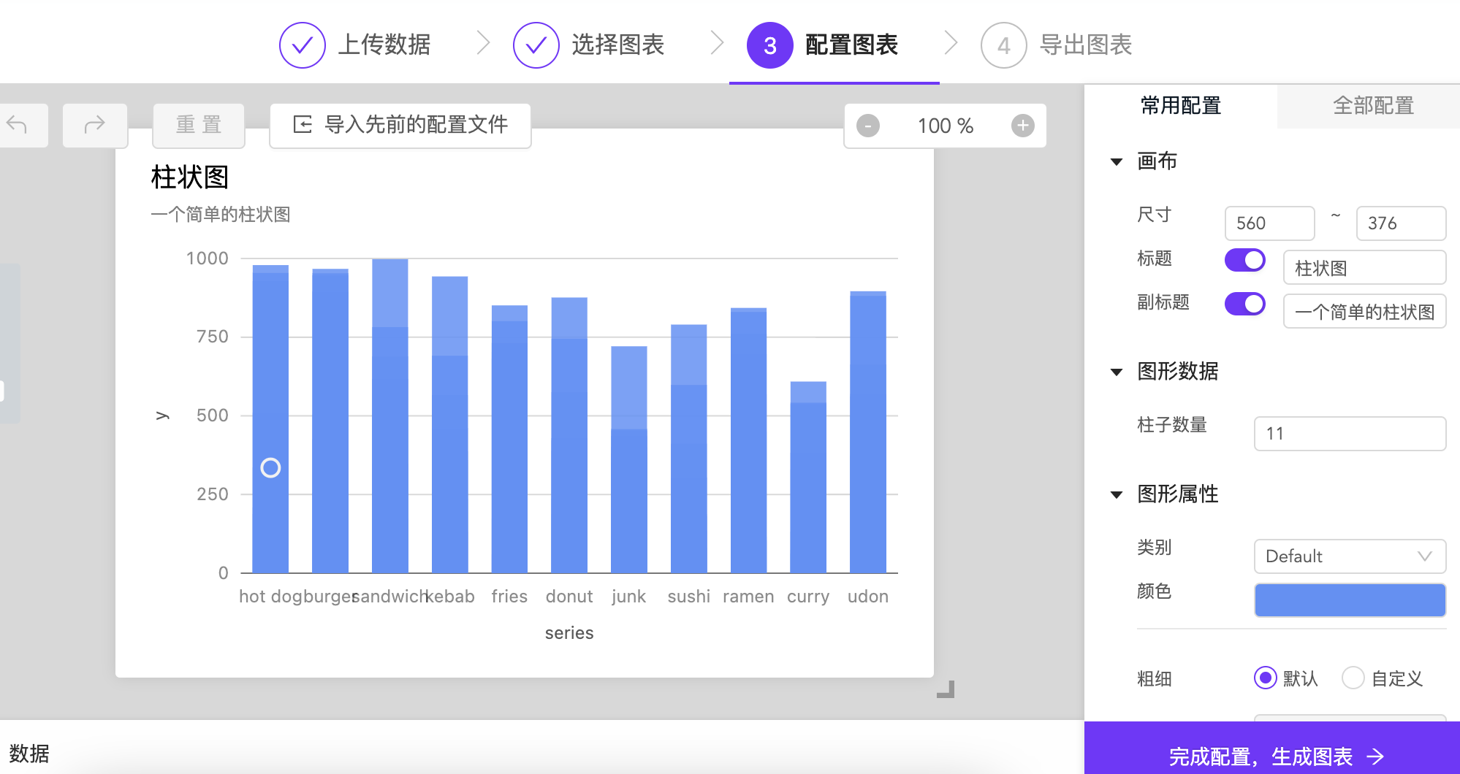This screenshot has height=774, width=1460.
Task: Click the redo arrow icon
Action: click(x=95, y=125)
